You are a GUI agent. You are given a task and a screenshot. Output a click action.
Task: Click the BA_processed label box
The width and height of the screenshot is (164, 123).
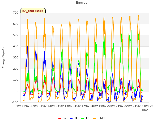(33, 11)
